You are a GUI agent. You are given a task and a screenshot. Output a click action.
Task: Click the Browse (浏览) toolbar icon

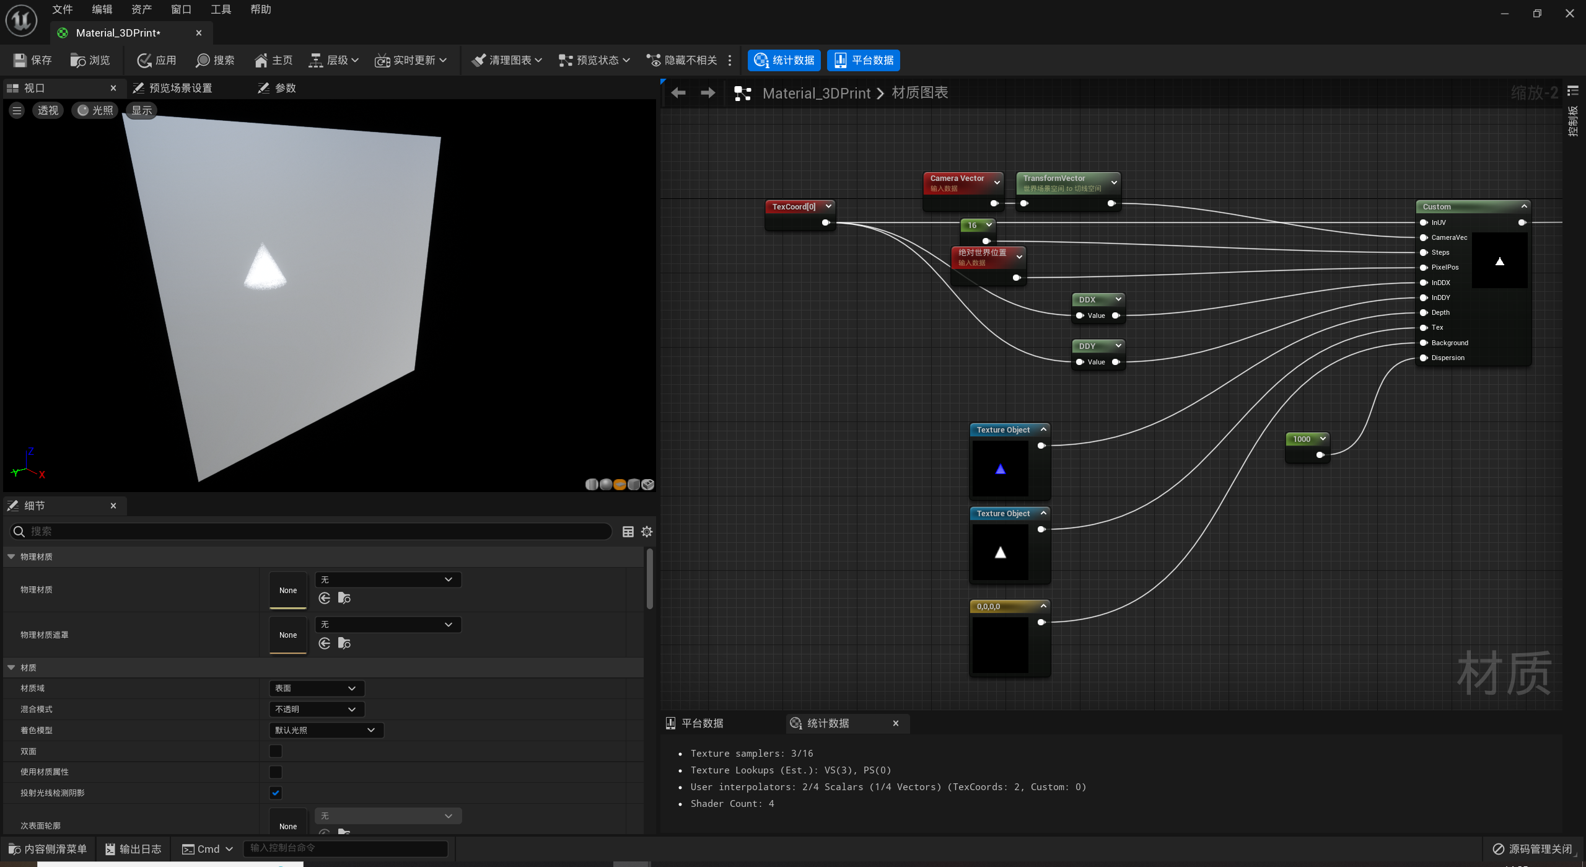pos(77,60)
